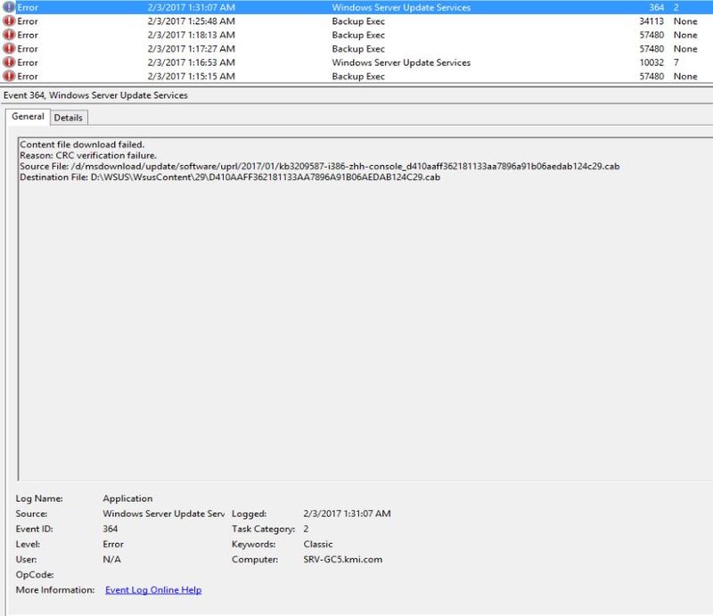Select the Windows Server Update Services event 10032
The height and width of the screenshot is (616, 713).
pyautogui.click(x=267, y=62)
